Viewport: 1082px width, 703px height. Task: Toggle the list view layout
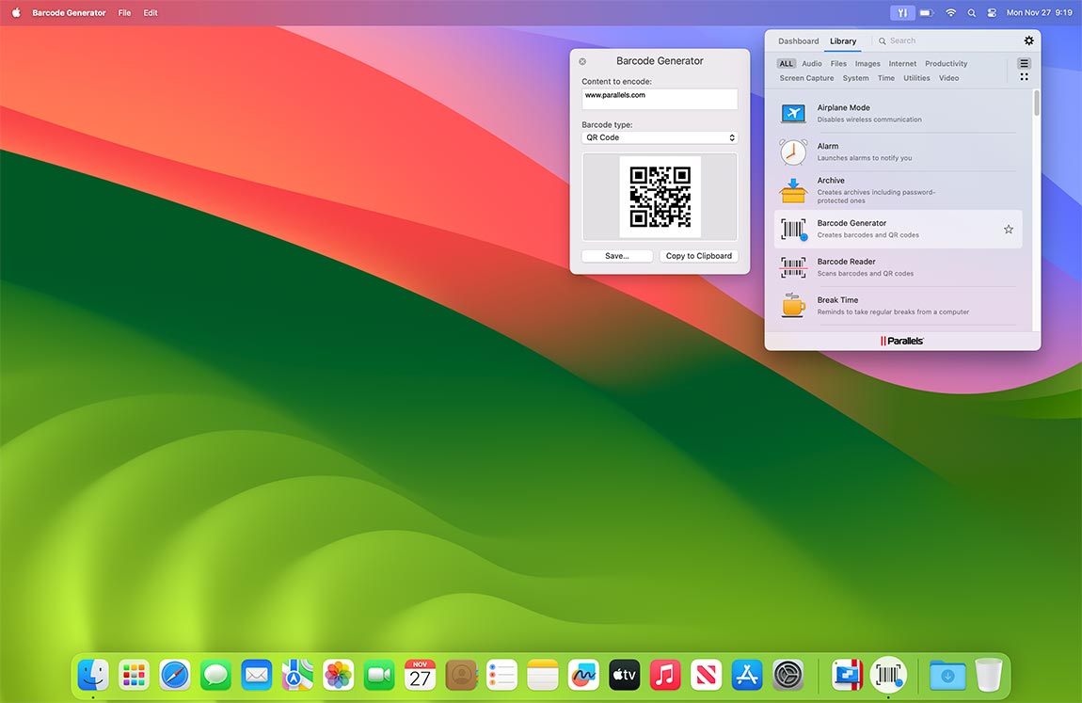pos(1023,63)
